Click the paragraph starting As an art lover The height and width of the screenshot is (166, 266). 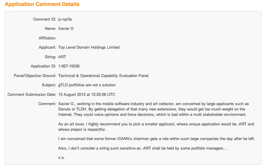click(156, 127)
